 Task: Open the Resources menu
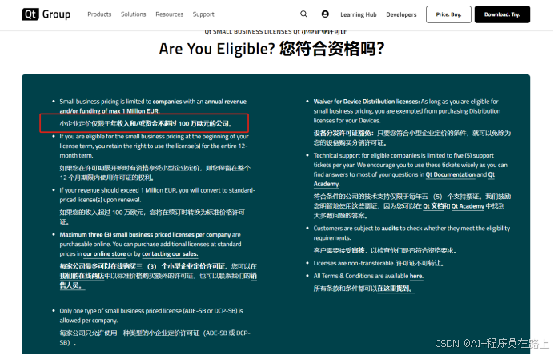pyautogui.click(x=169, y=14)
